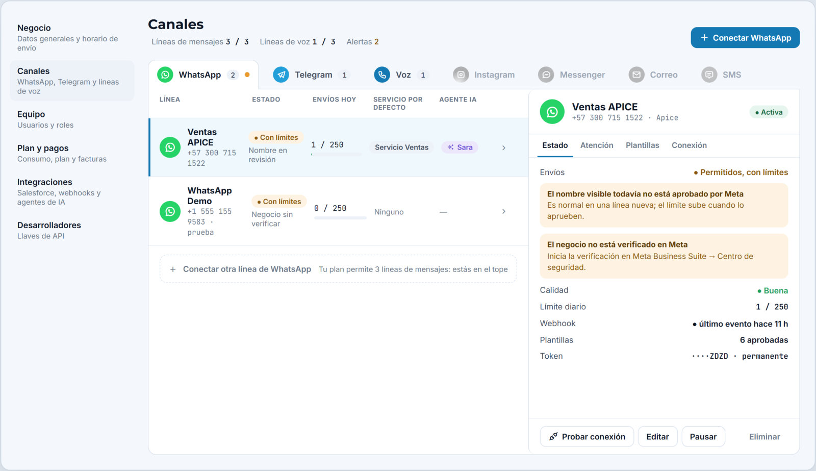Click the WhatsApp icon in the WhatsApp tab

pos(165,75)
